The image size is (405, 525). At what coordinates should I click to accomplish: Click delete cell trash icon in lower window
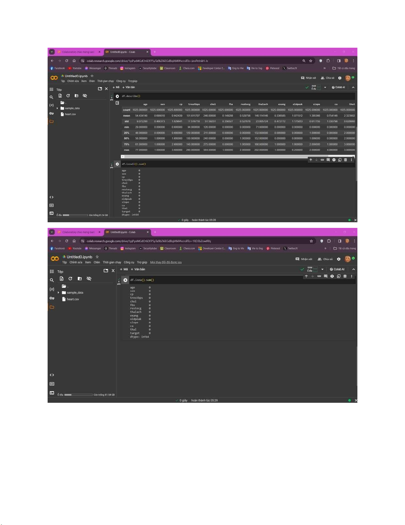345,276
